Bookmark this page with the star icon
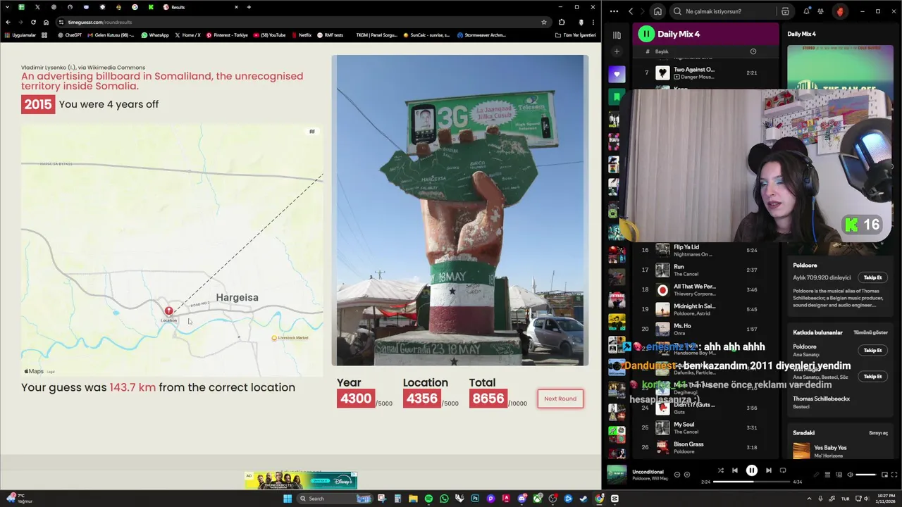The height and width of the screenshot is (507, 902). [543, 22]
